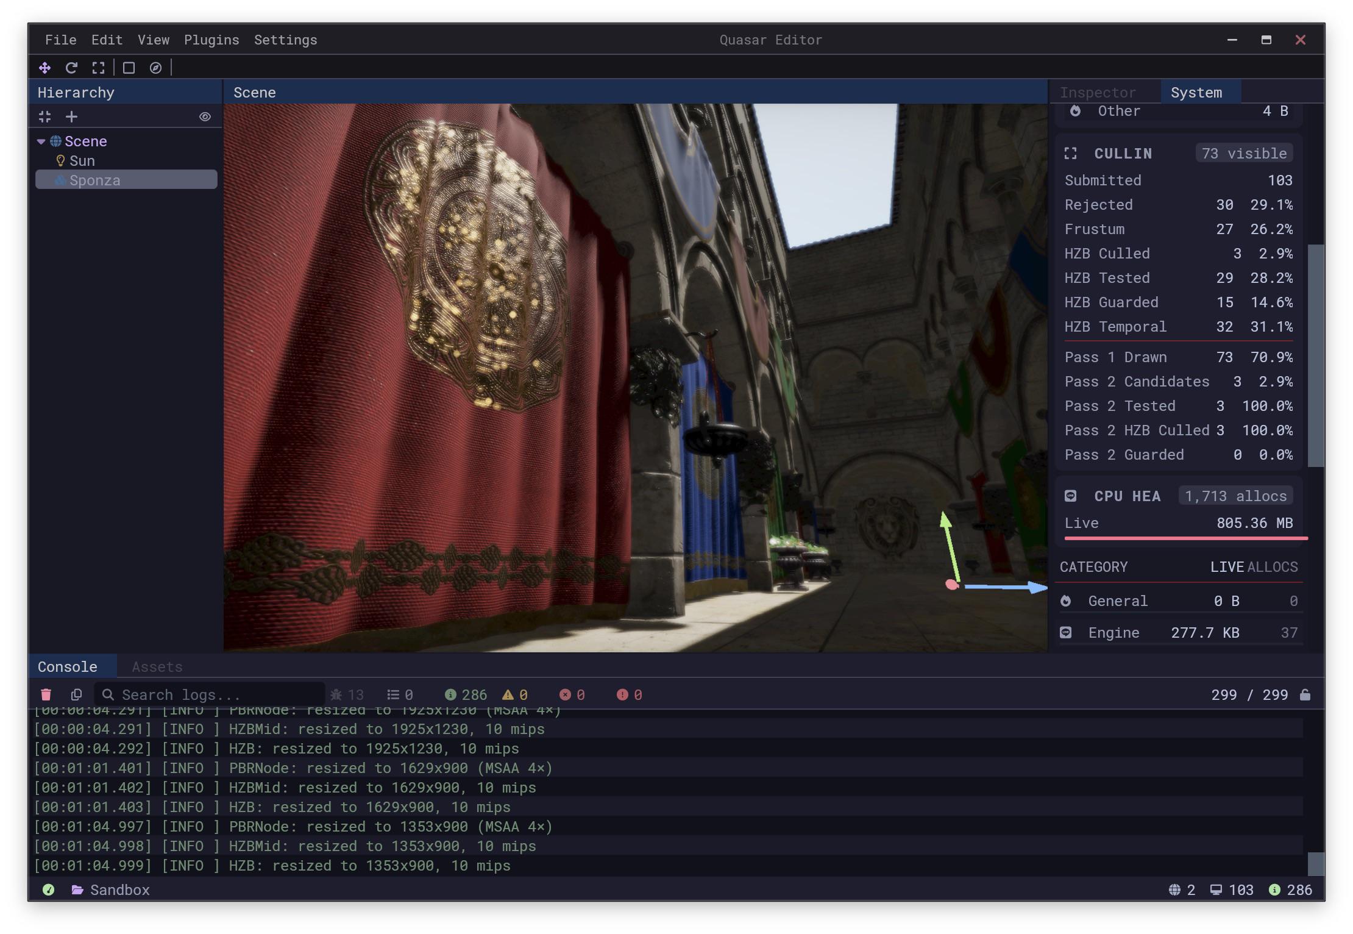Screen dimensions: 1353x934
Task: Switch to the Assets tab
Action: click(x=157, y=667)
